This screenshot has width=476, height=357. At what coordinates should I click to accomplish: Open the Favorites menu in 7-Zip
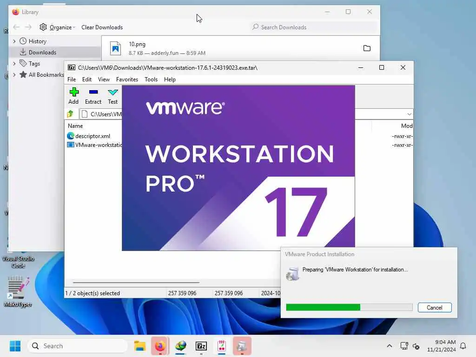click(x=127, y=79)
